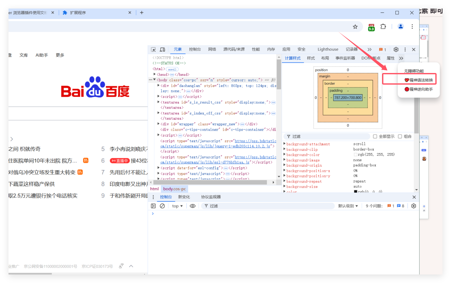Show more styles sidebar tabs
Viewport: 451px width, 283px height.
[x=401, y=58]
